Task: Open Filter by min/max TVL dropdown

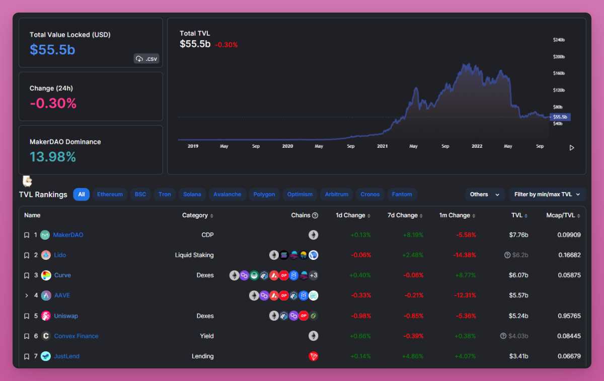Action: coord(547,195)
